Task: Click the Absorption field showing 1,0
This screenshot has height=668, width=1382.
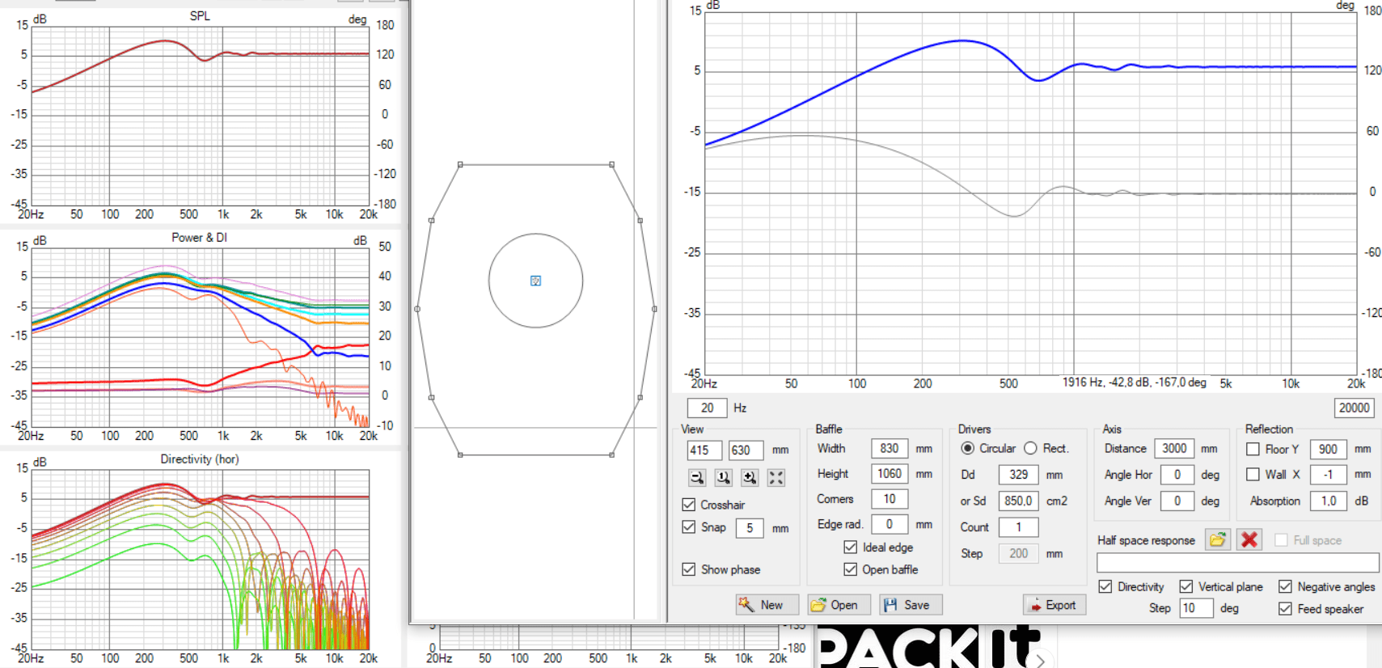Action: pos(1328,501)
